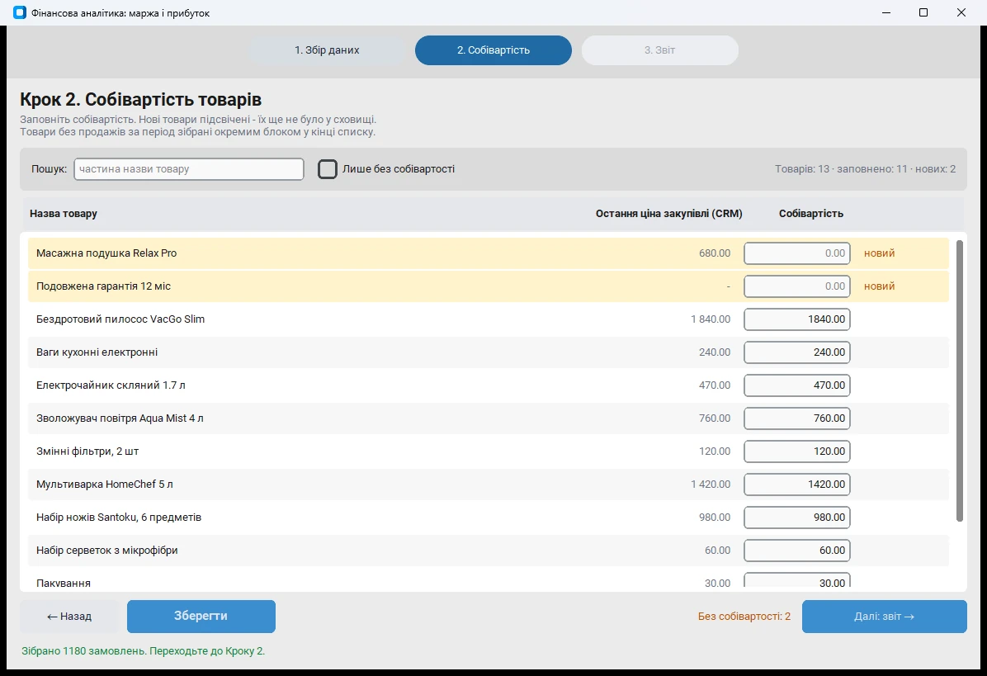987x676 pixels.
Task: Click product name 'Набір серветок з мікрофібри'
Action: [107, 551]
